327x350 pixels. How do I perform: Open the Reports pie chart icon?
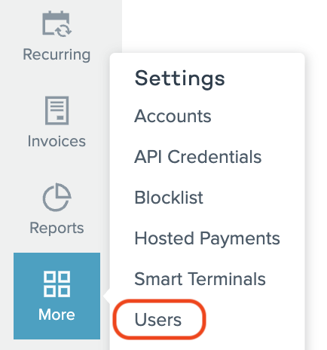57,197
